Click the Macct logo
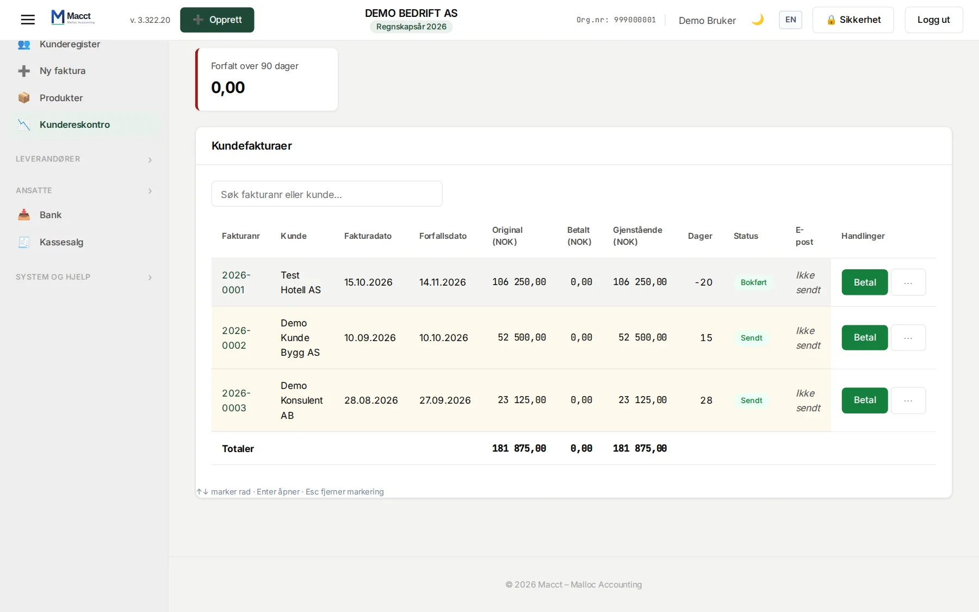This screenshot has height=612, width=979. click(x=73, y=17)
